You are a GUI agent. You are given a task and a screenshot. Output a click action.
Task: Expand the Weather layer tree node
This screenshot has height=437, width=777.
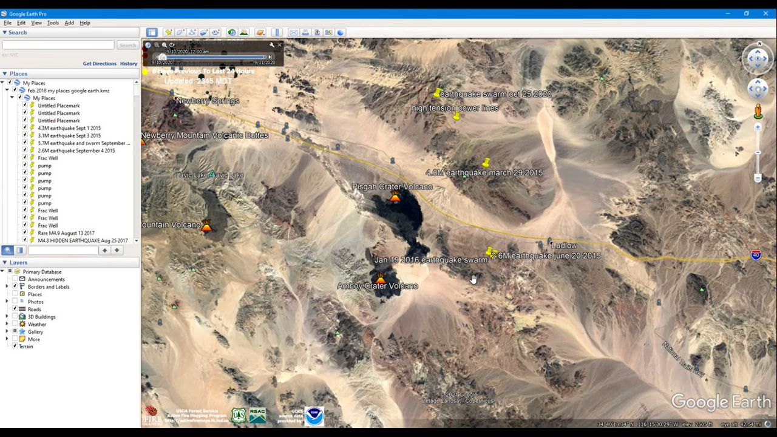coord(7,324)
